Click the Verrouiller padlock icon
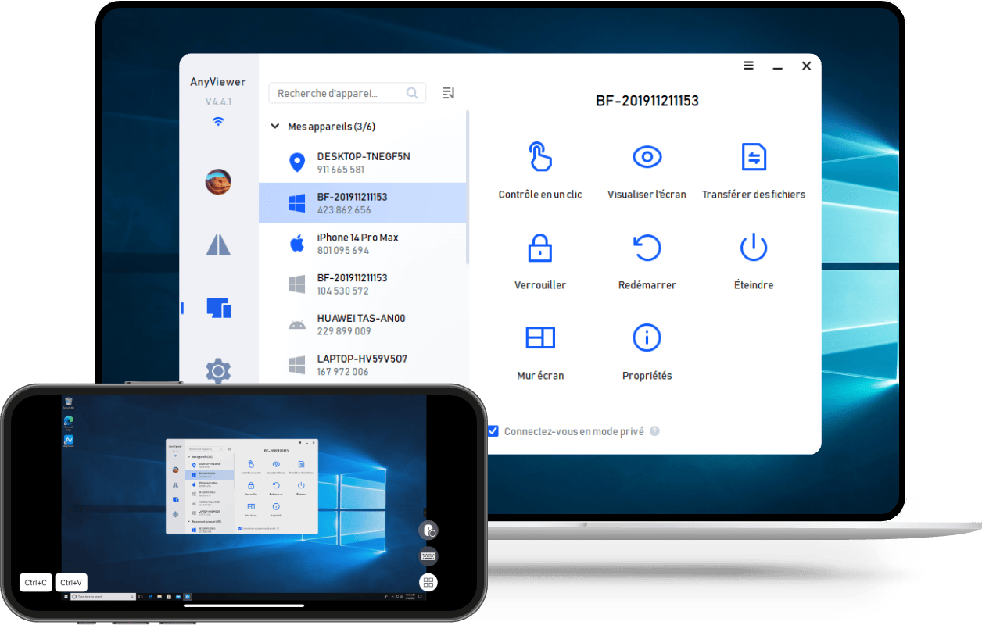The width and height of the screenshot is (982, 625). click(x=539, y=248)
